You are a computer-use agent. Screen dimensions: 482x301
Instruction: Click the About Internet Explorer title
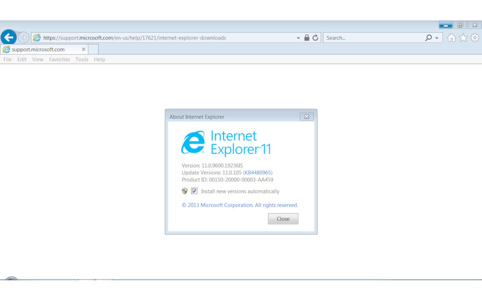coord(197,117)
